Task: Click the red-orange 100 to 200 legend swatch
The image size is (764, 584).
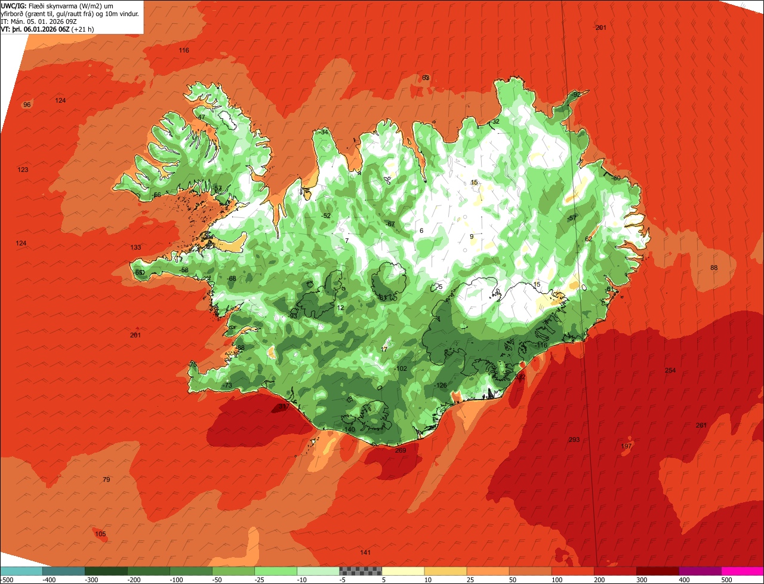Action: 572,571
